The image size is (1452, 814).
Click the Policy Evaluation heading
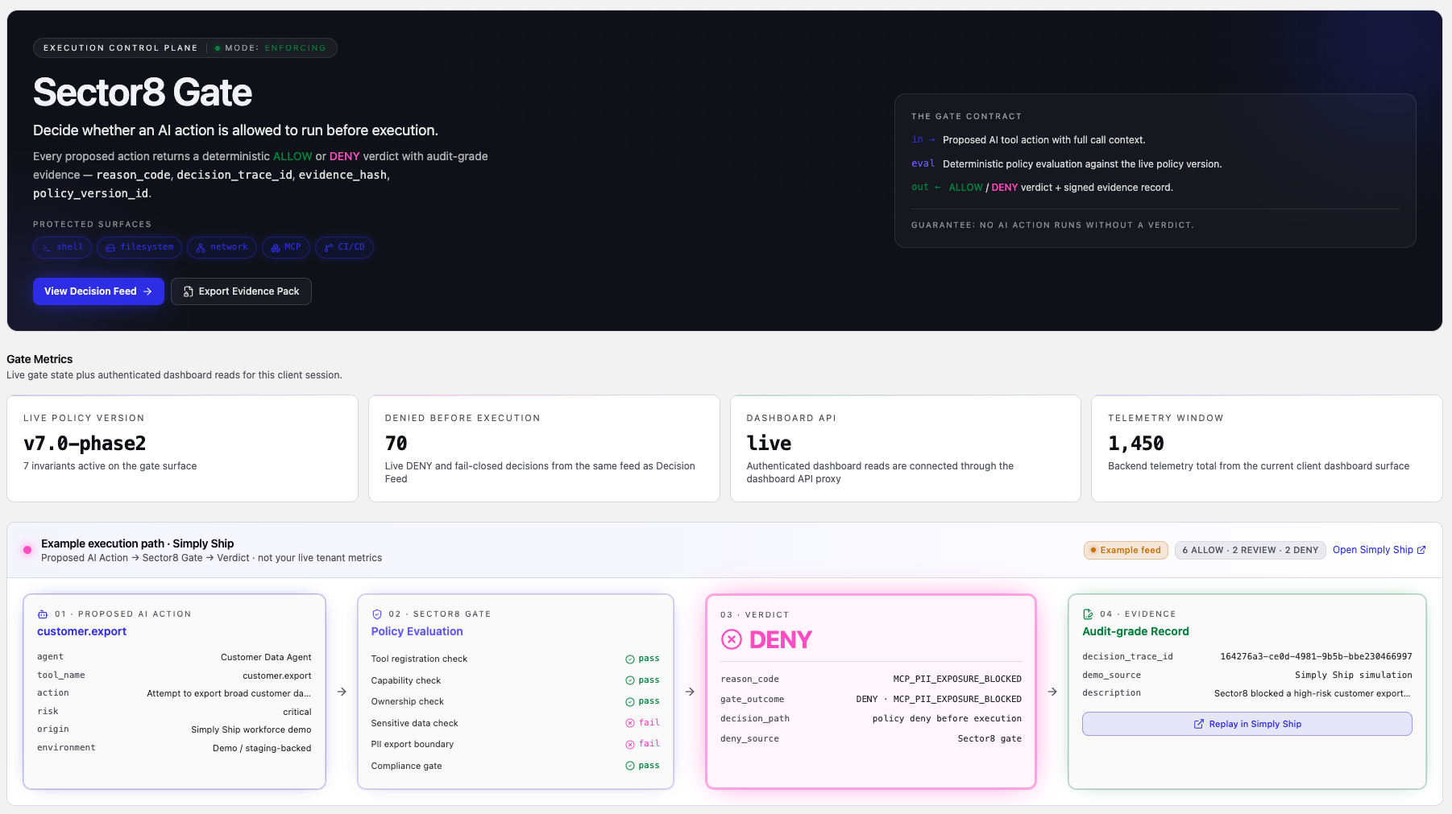point(417,632)
